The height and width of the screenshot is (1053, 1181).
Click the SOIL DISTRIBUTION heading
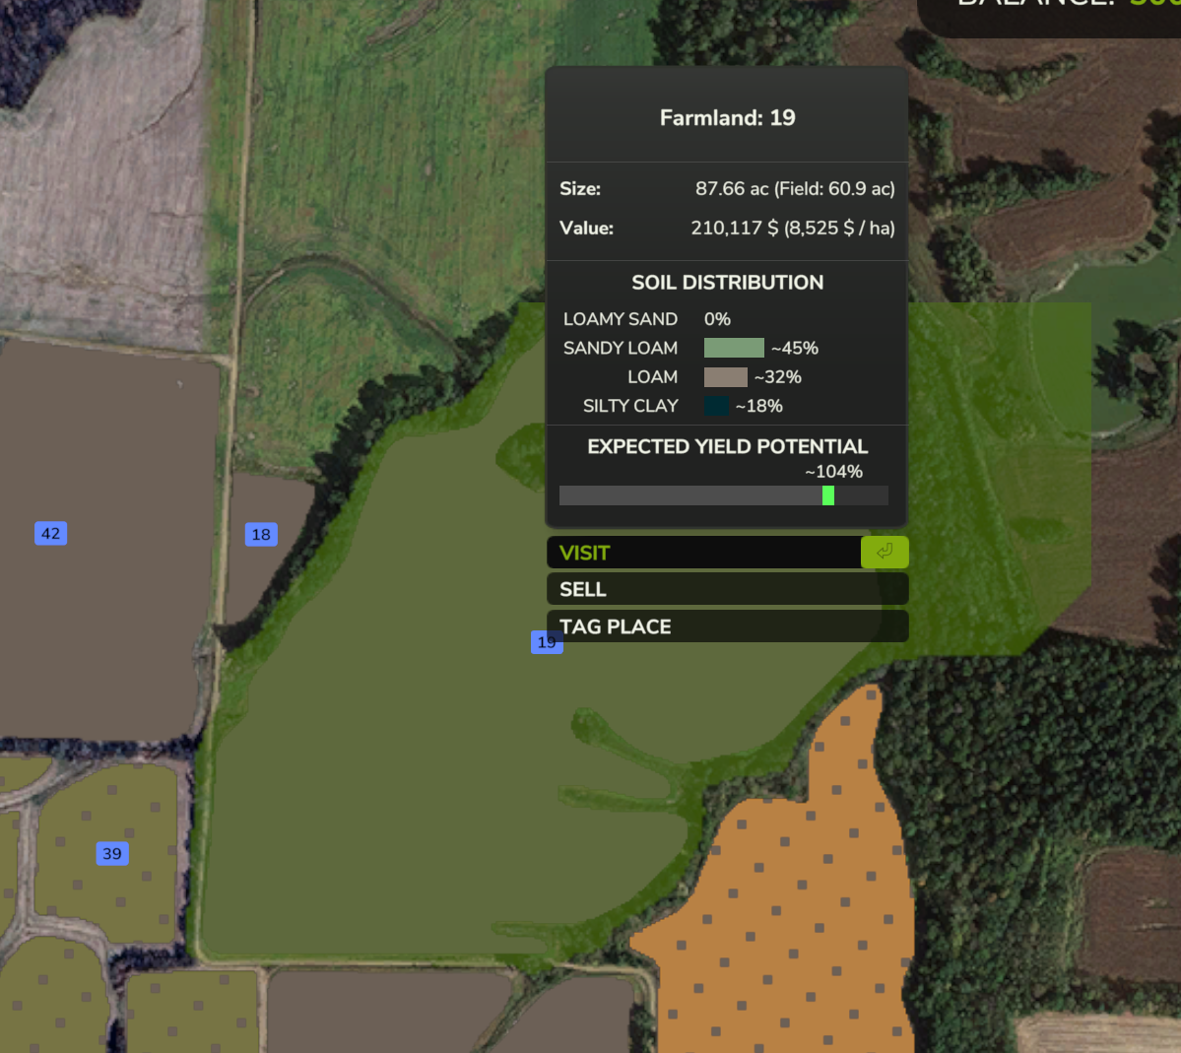tap(727, 283)
